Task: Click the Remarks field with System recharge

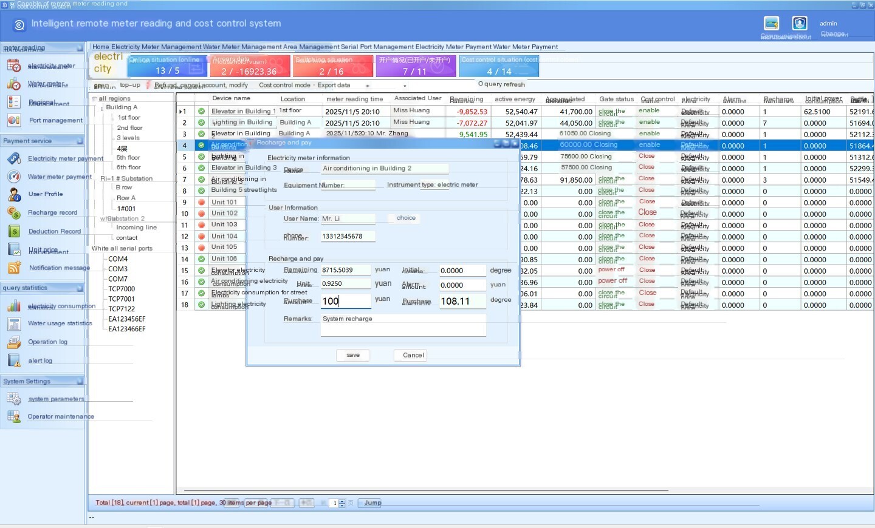Action: tap(403, 325)
